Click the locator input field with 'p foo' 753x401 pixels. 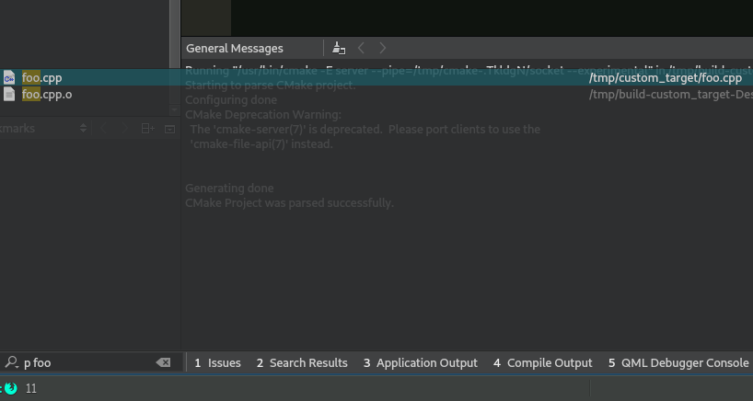pos(83,362)
